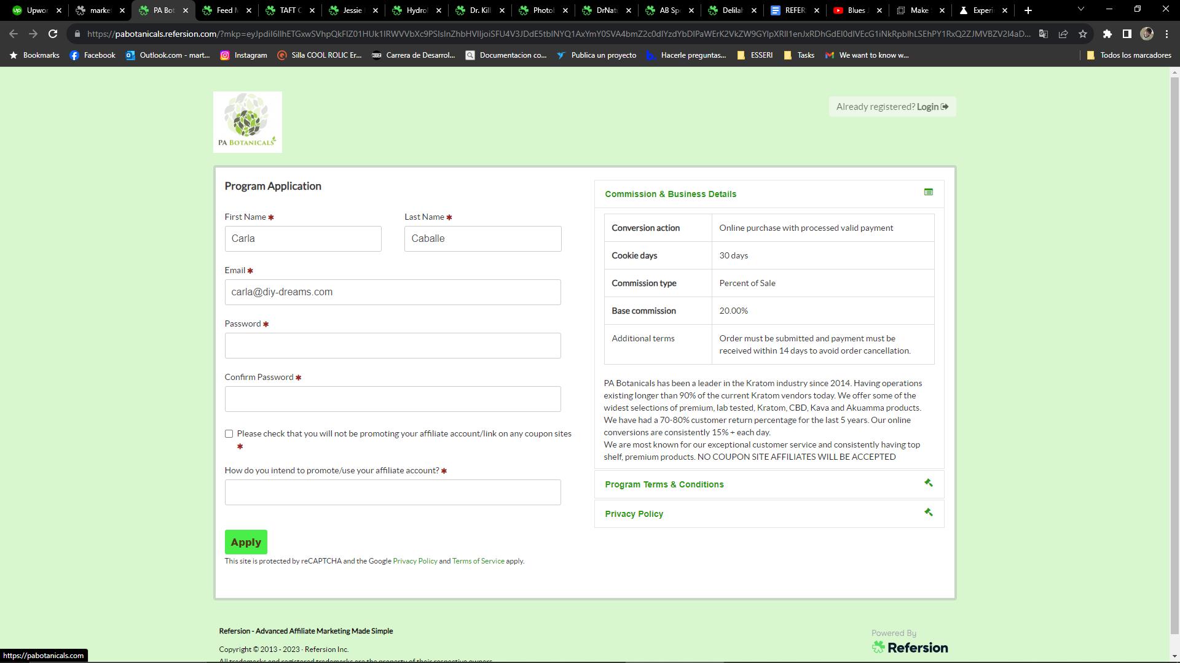The image size is (1180, 663).
Task: Check the coupon sites agreement checkbox
Action: point(229,434)
